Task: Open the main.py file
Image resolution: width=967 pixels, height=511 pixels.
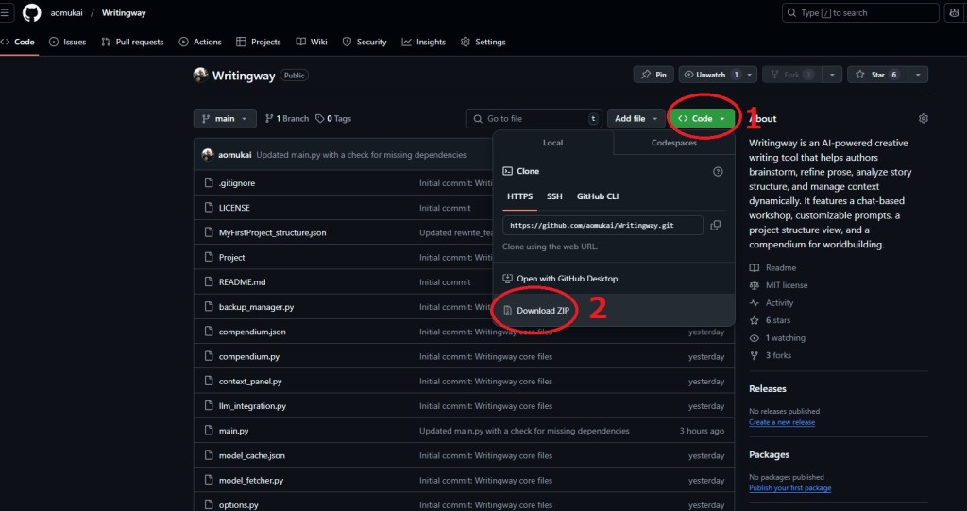Action: click(x=233, y=431)
